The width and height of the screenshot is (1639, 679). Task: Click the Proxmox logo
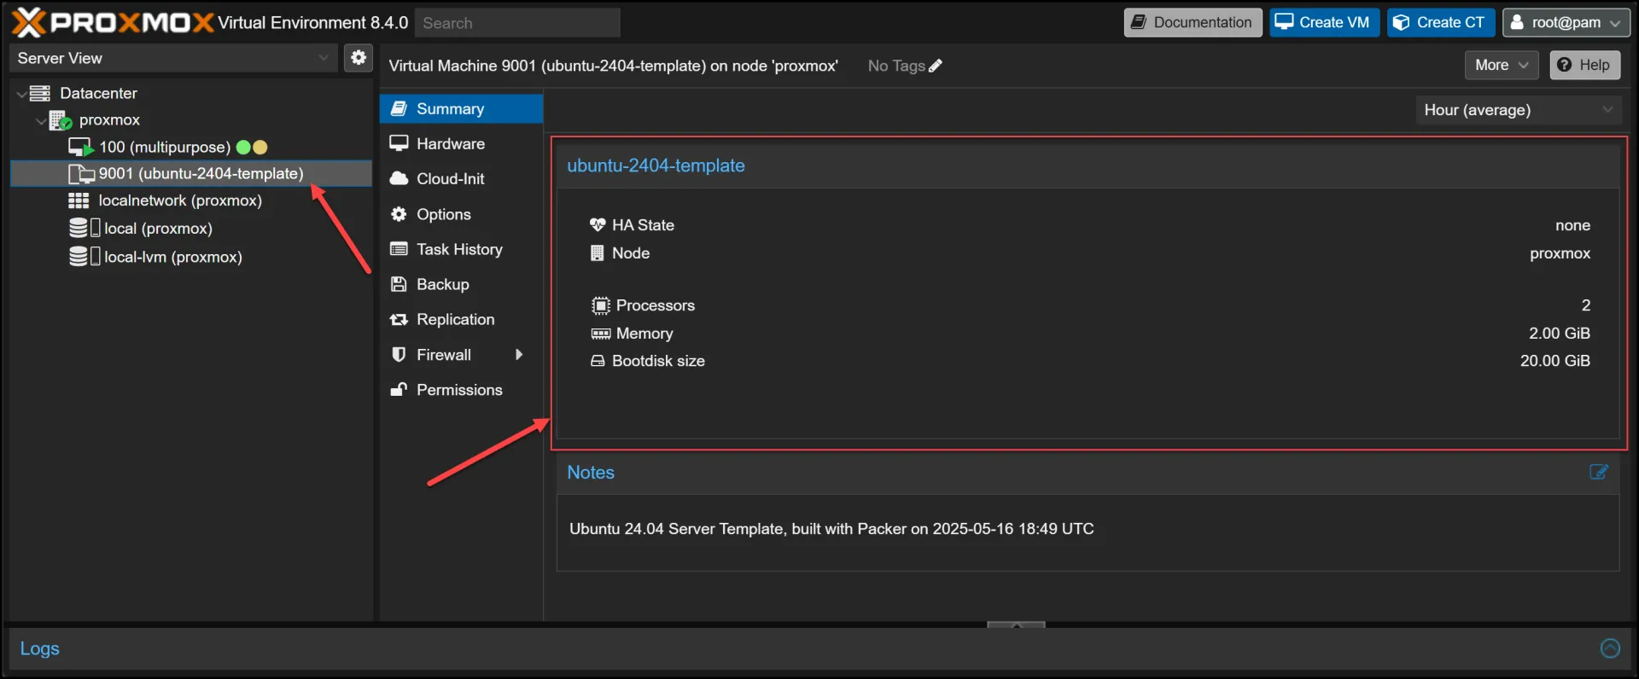coord(113,22)
